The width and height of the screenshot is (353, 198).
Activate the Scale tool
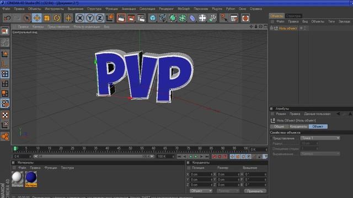click(x=47, y=18)
